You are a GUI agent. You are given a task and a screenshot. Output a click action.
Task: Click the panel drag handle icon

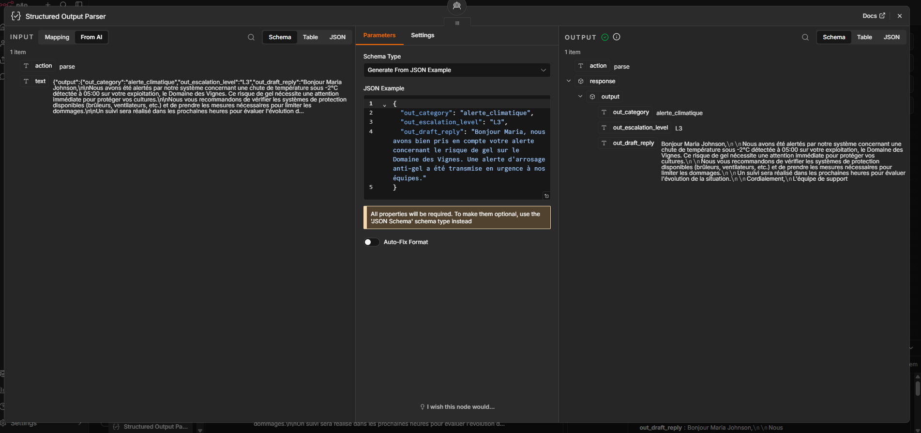pos(457,23)
